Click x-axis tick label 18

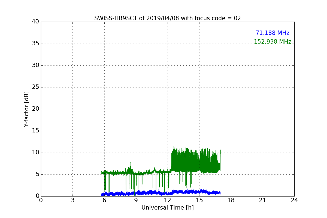pyautogui.click(x=231, y=200)
